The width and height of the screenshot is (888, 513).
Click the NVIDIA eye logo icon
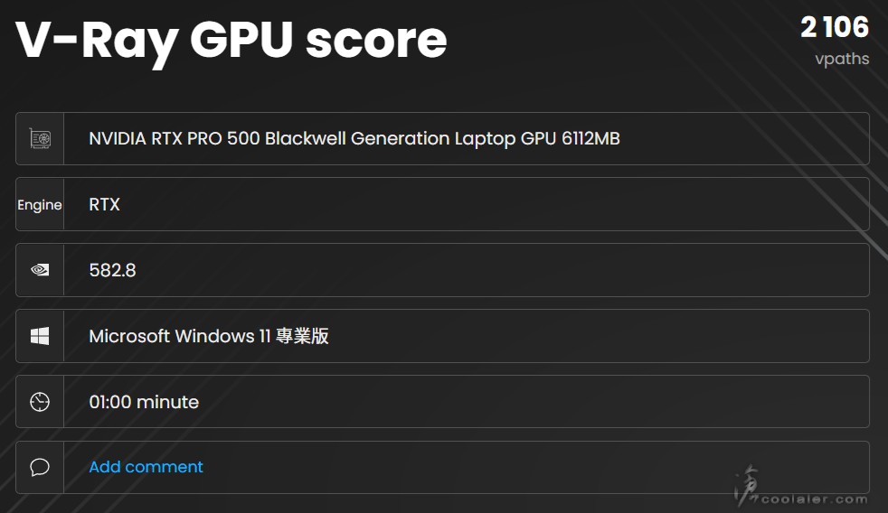coord(40,270)
